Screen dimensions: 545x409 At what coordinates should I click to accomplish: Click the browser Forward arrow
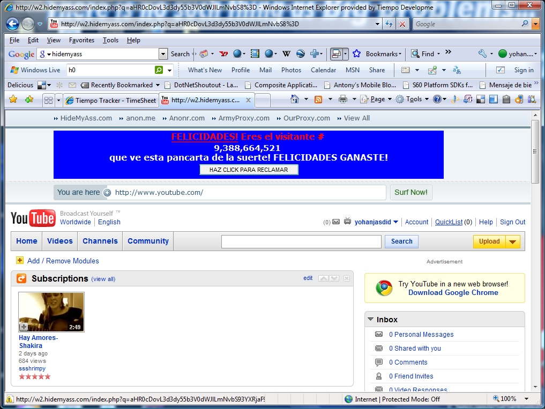[28, 24]
